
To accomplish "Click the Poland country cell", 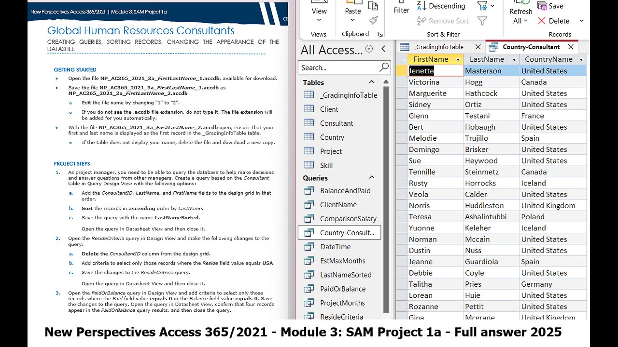I will click(x=553, y=217).
